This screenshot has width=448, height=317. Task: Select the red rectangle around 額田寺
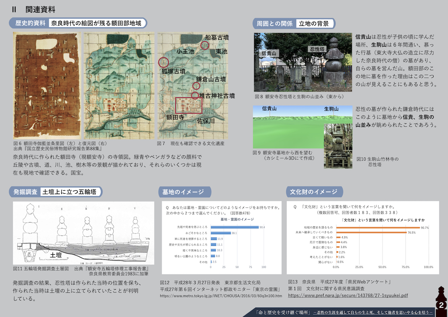pos(189,106)
